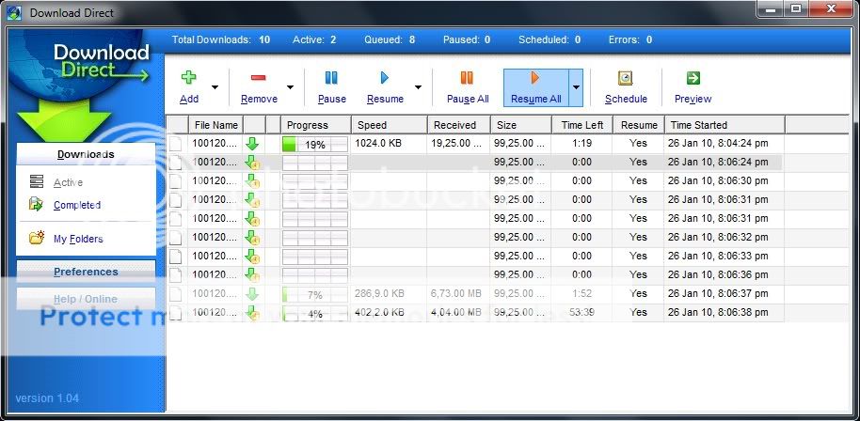Screen dimensions: 860x421
Task: Click the orange Resume All icon
Action: (x=535, y=78)
